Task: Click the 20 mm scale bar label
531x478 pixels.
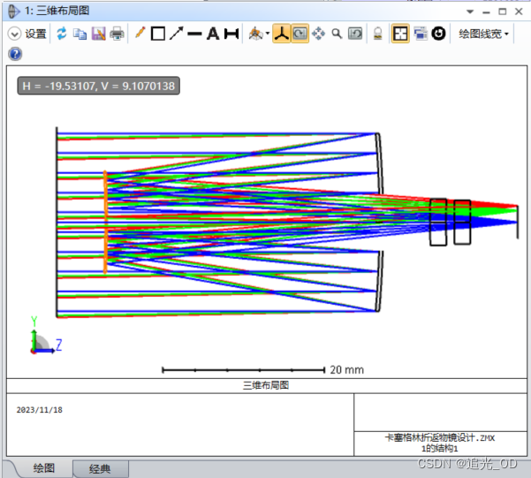Action: coord(346,369)
